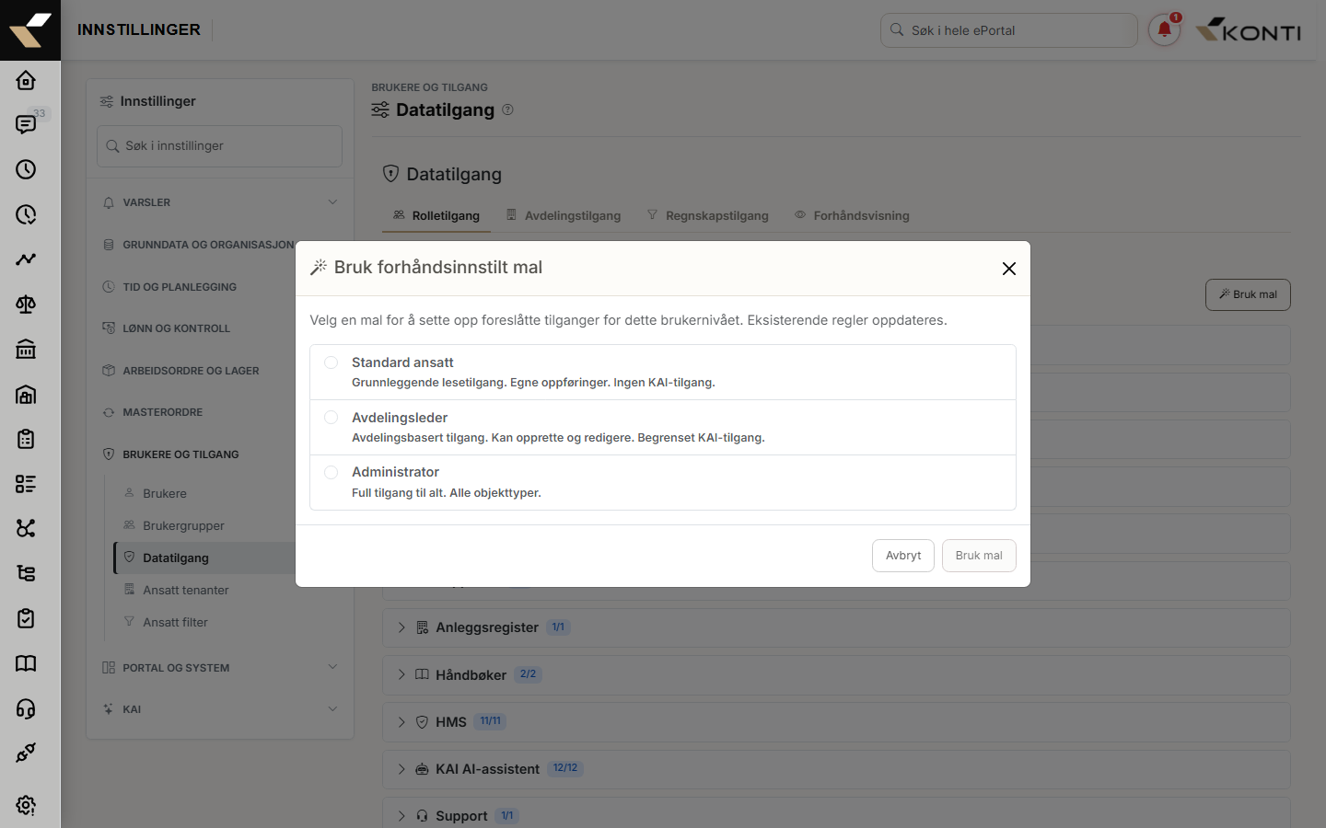The image size is (1326, 828).
Task: Open the balance scale icon in the sidebar
Action: coord(26,304)
